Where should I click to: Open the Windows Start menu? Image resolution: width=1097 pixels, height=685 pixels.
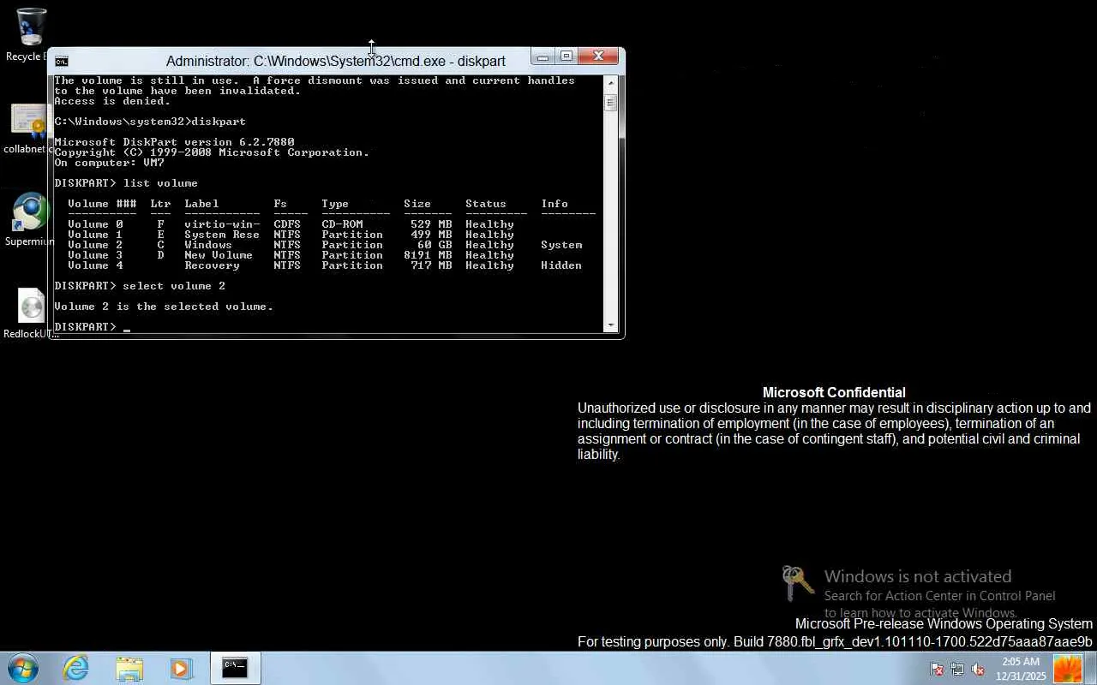23,668
